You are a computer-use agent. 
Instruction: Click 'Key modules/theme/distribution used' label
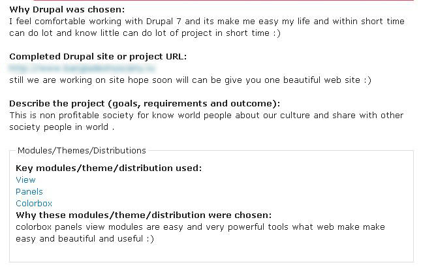(109, 168)
